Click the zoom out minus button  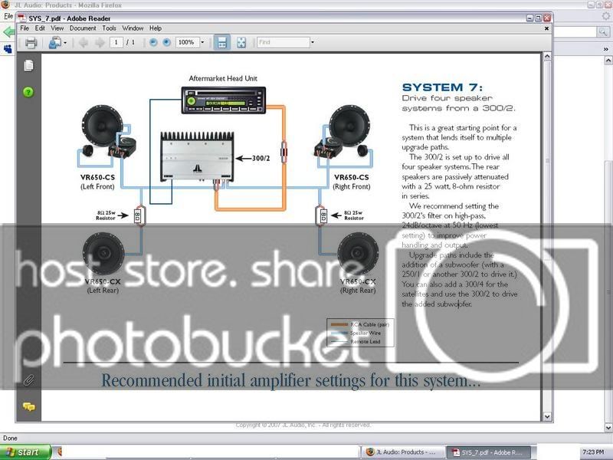tap(154, 42)
